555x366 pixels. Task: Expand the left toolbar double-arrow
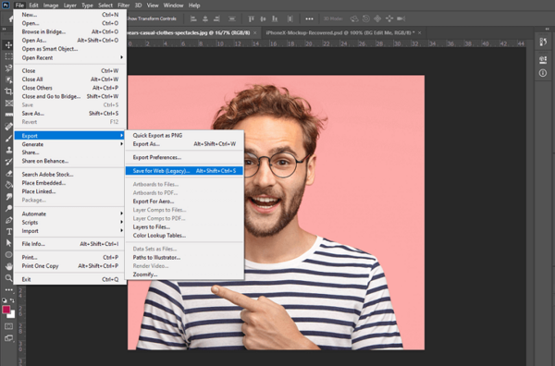(x=5, y=30)
